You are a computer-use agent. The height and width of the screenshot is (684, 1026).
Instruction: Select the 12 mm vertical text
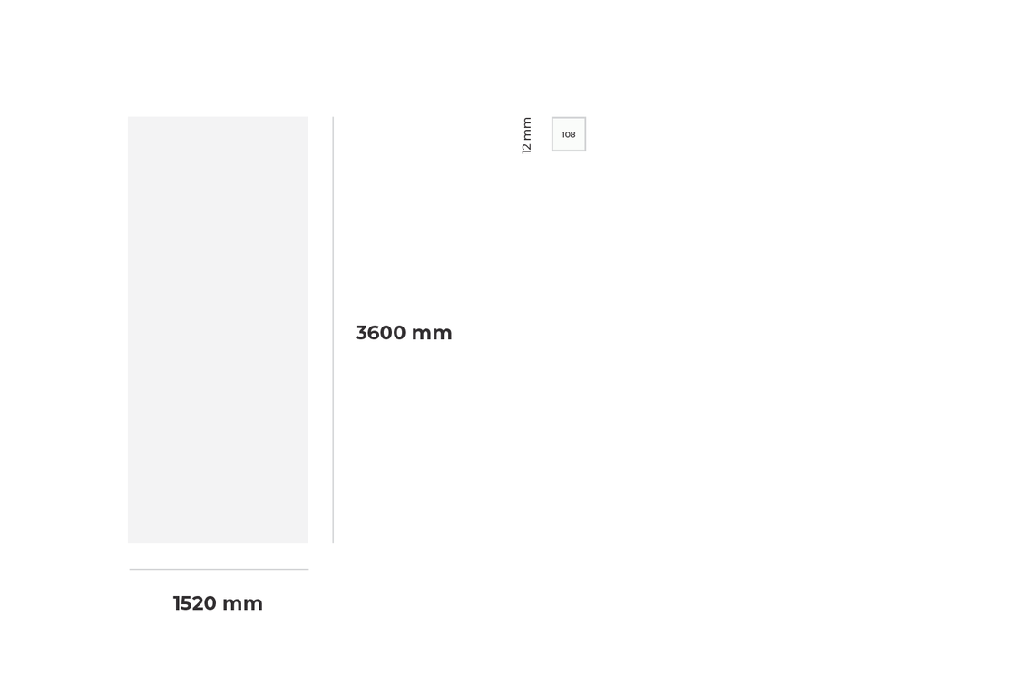tap(526, 135)
